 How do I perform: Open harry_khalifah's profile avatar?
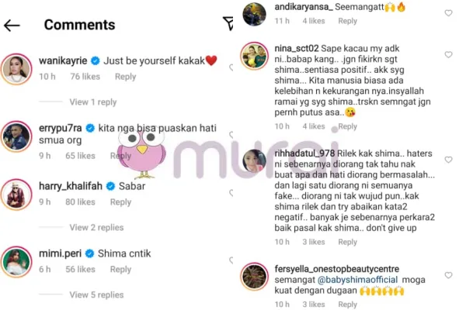pyautogui.click(x=16, y=195)
